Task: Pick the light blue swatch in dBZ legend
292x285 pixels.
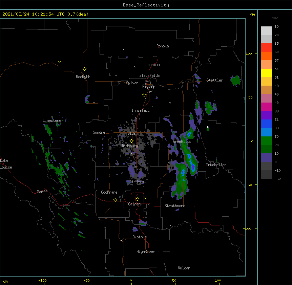Action: coord(266,132)
